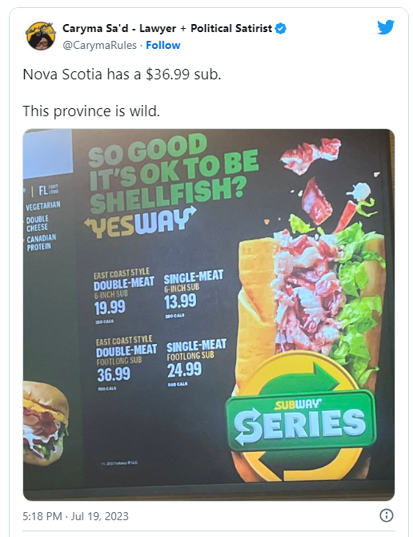The height and width of the screenshot is (537, 413).
Task: Click the 36.99 footlong price in photo
Action: tap(114, 374)
